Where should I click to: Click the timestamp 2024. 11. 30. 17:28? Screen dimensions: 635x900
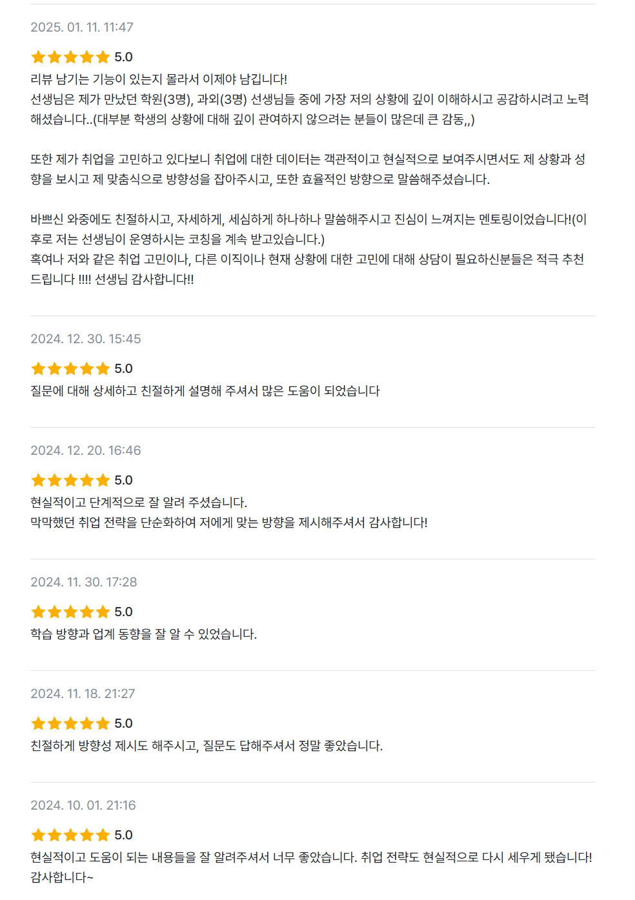click(x=84, y=582)
